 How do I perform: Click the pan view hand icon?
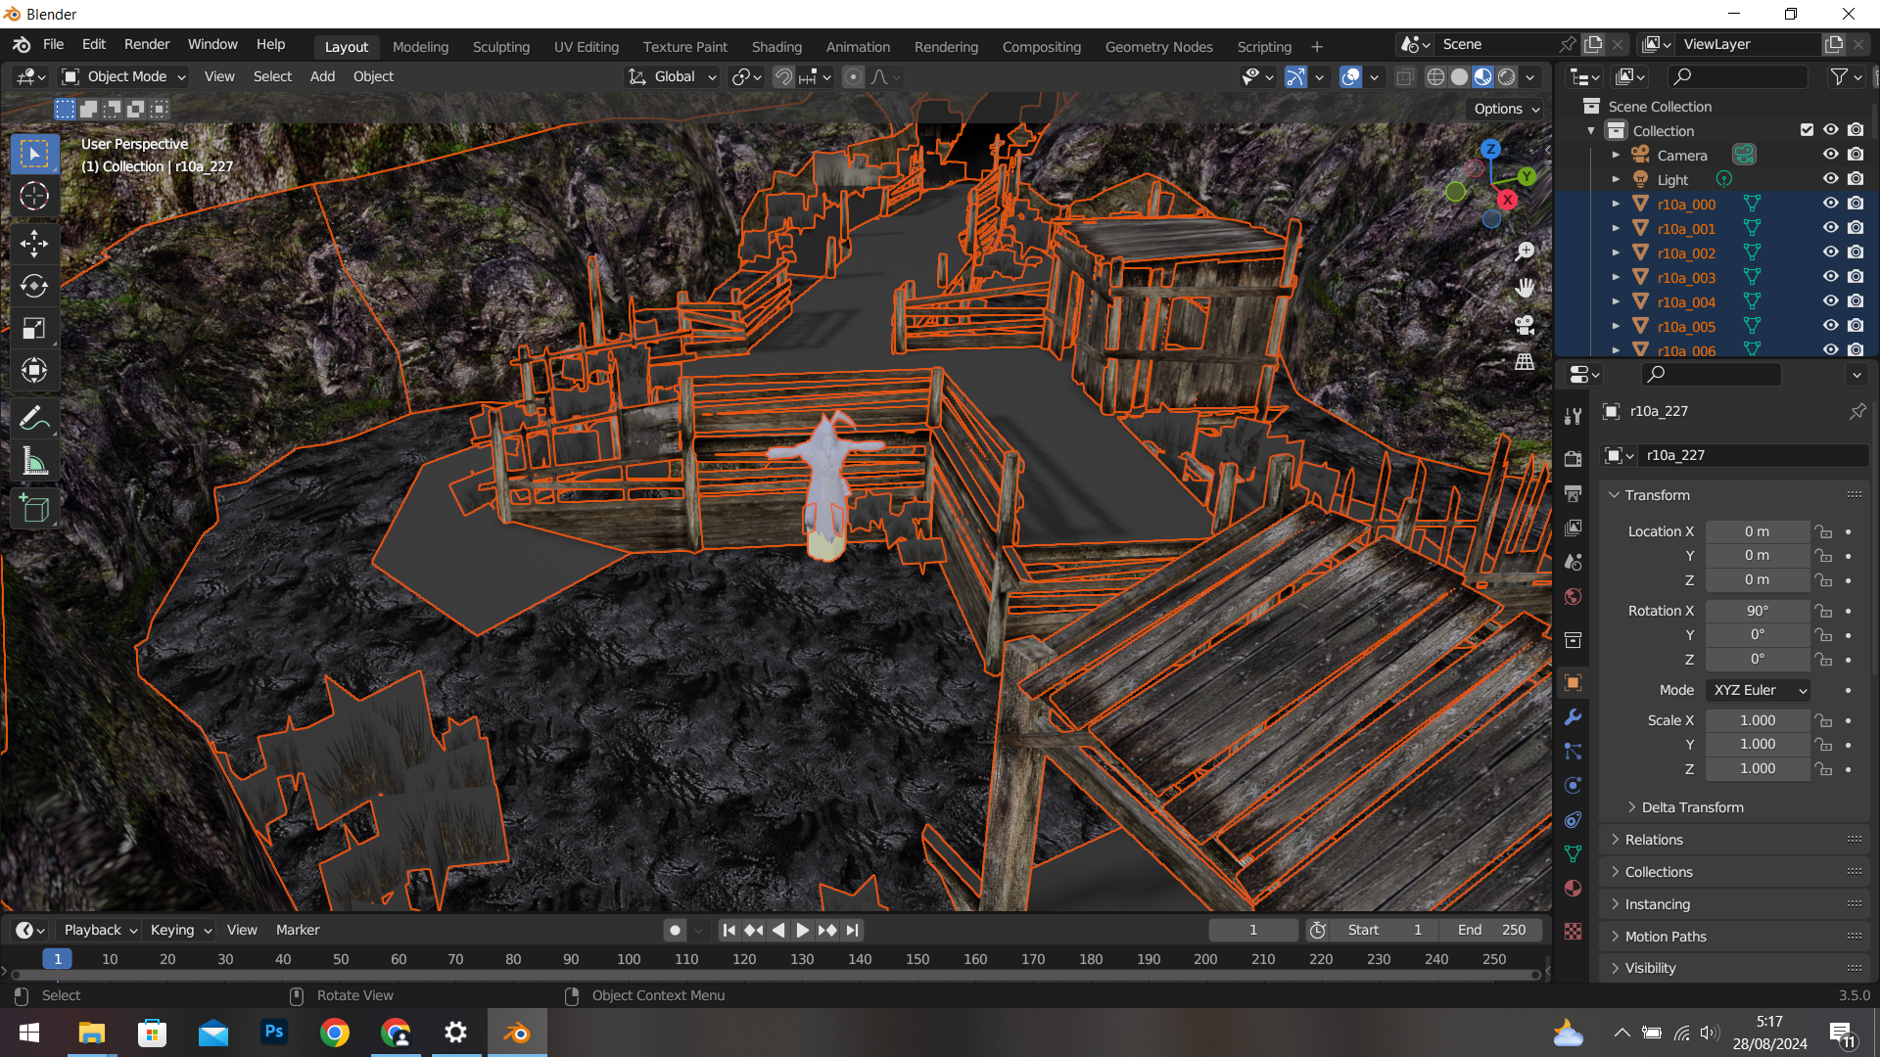(x=1525, y=288)
